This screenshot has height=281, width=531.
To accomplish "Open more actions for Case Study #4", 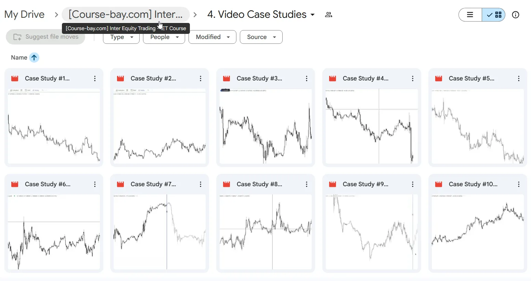I will pos(413,79).
